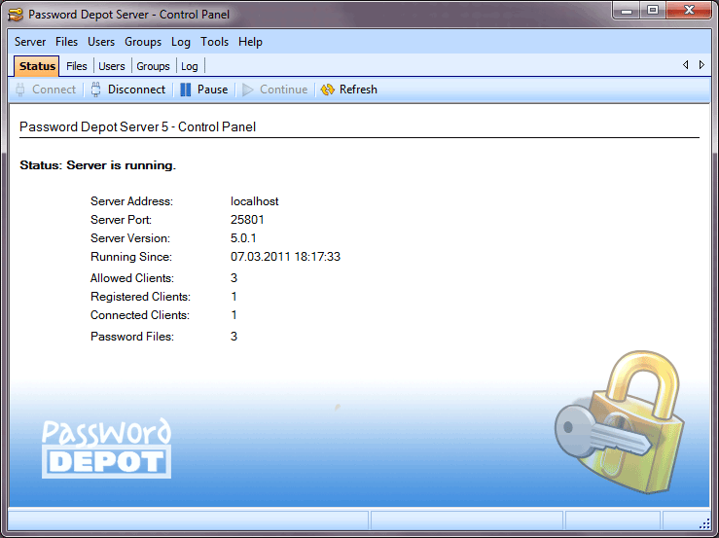This screenshot has width=719, height=538.
Task: Open the Groups menu in the menu bar
Action: [x=143, y=42]
